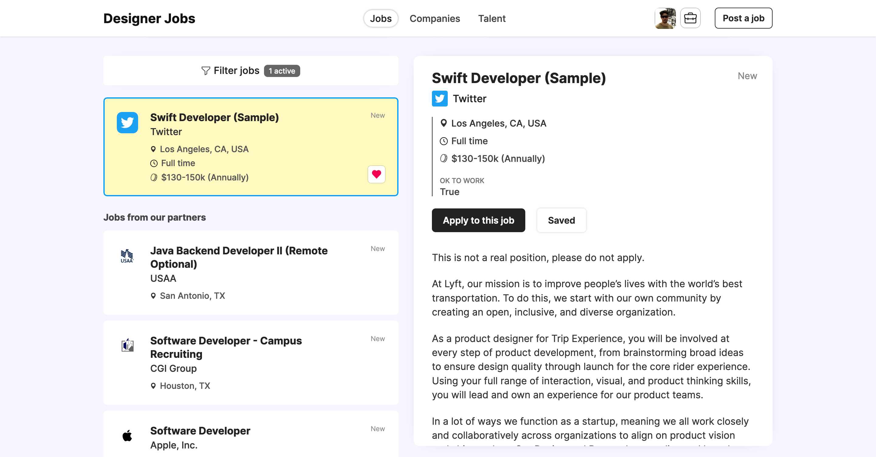Image resolution: width=876 pixels, height=457 pixels.
Task: Click the filter funnel icon
Action: coord(205,71)
